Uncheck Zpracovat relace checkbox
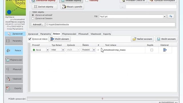 click(x=30, y=39)
